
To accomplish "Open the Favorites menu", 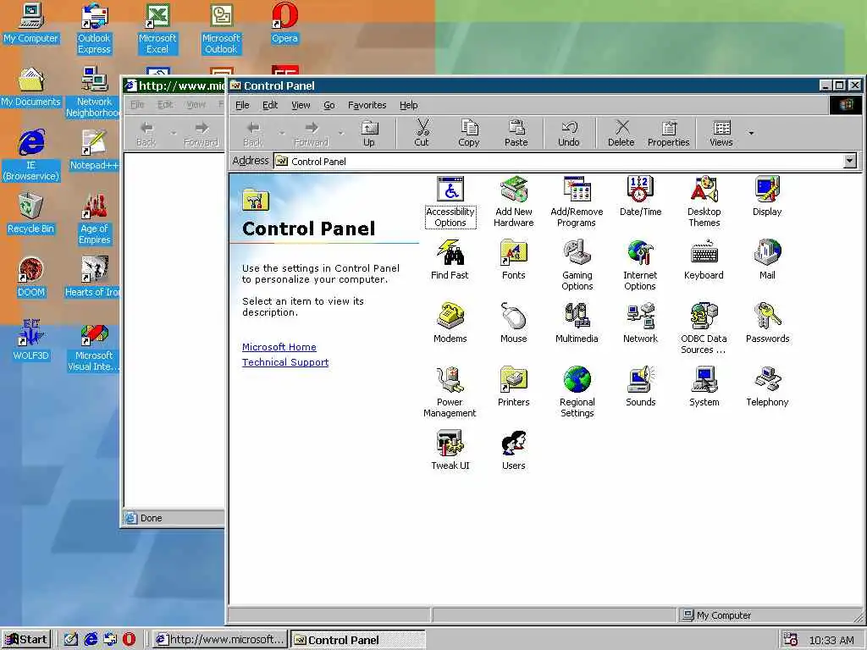I will tap(367, 105).
